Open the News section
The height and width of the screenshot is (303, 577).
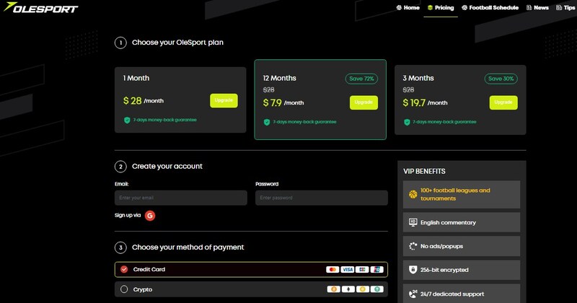click(x=537, y=8)
